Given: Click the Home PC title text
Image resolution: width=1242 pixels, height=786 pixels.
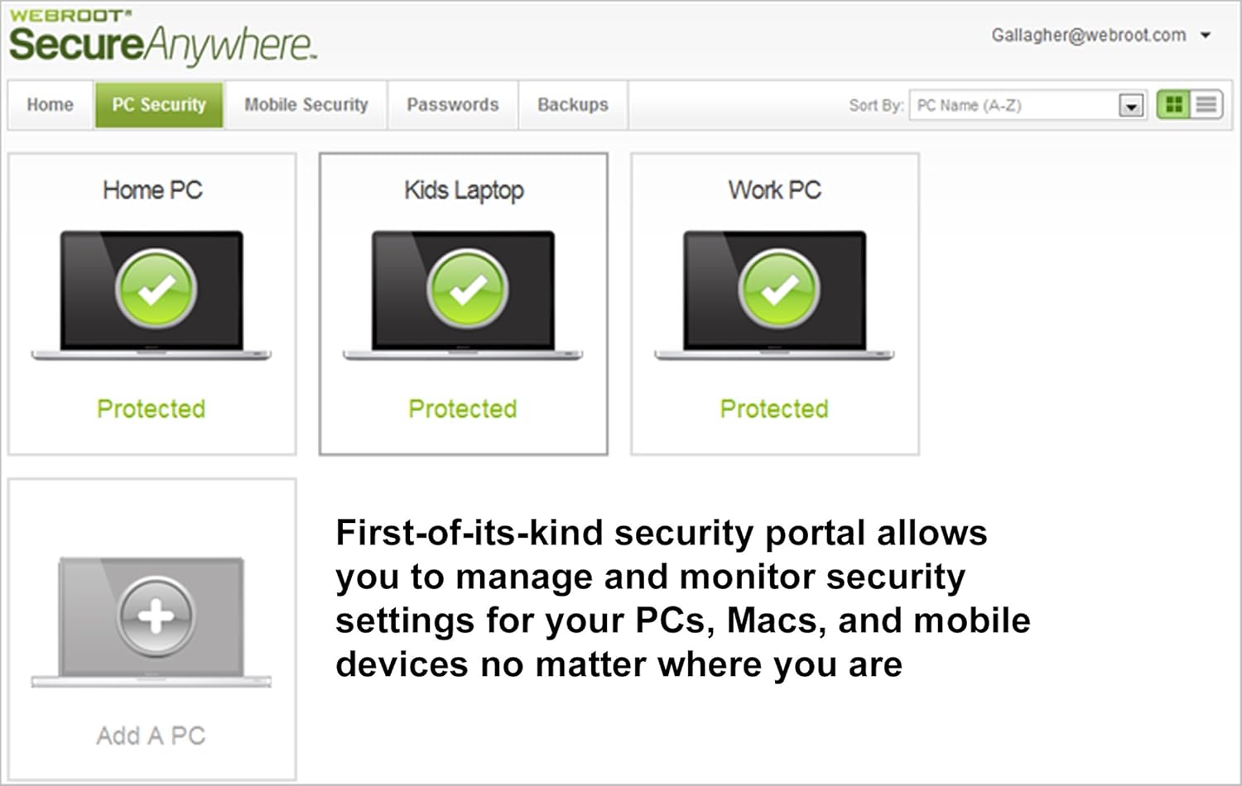Looking at the screenshot, I should 152,190.
